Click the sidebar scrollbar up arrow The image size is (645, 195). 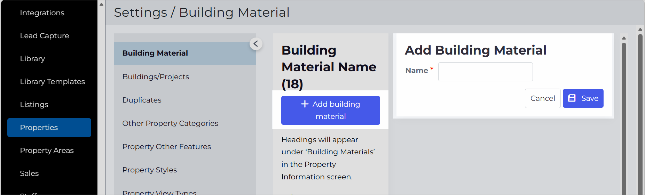pos(101,5)
